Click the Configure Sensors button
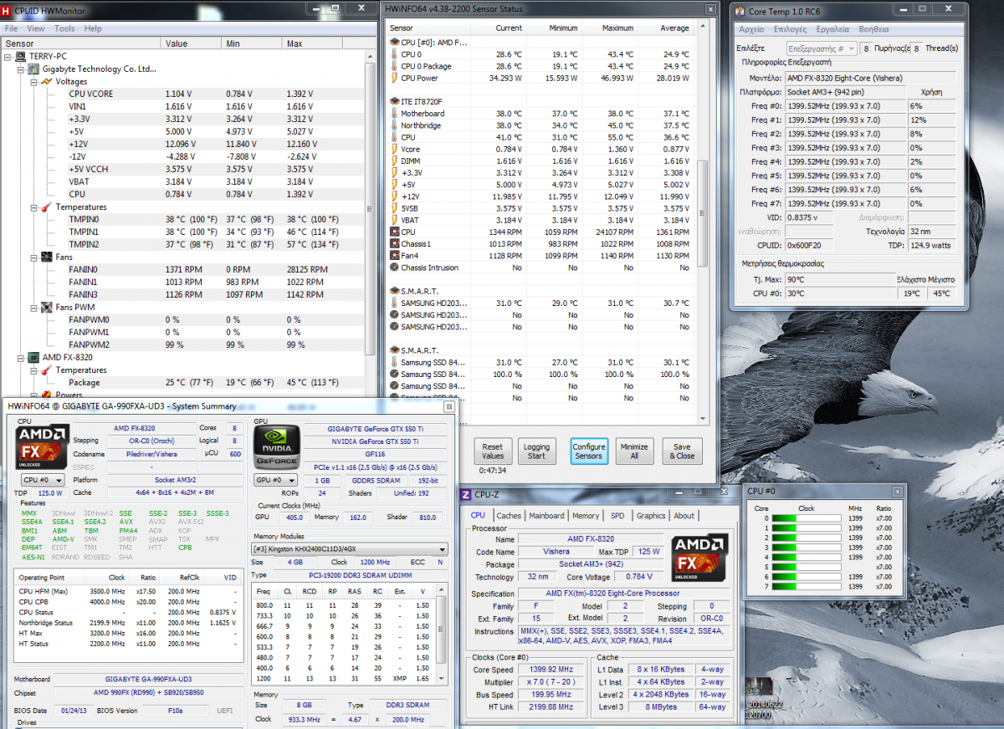This screenshot has height=729, width=1004. (x=589, y=451)
